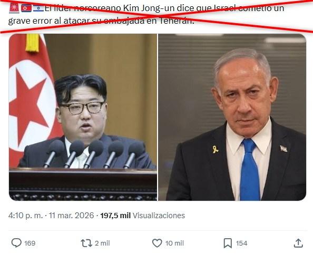Click the 169 replies count
This screenshot has width=313, height=254.
30,243
